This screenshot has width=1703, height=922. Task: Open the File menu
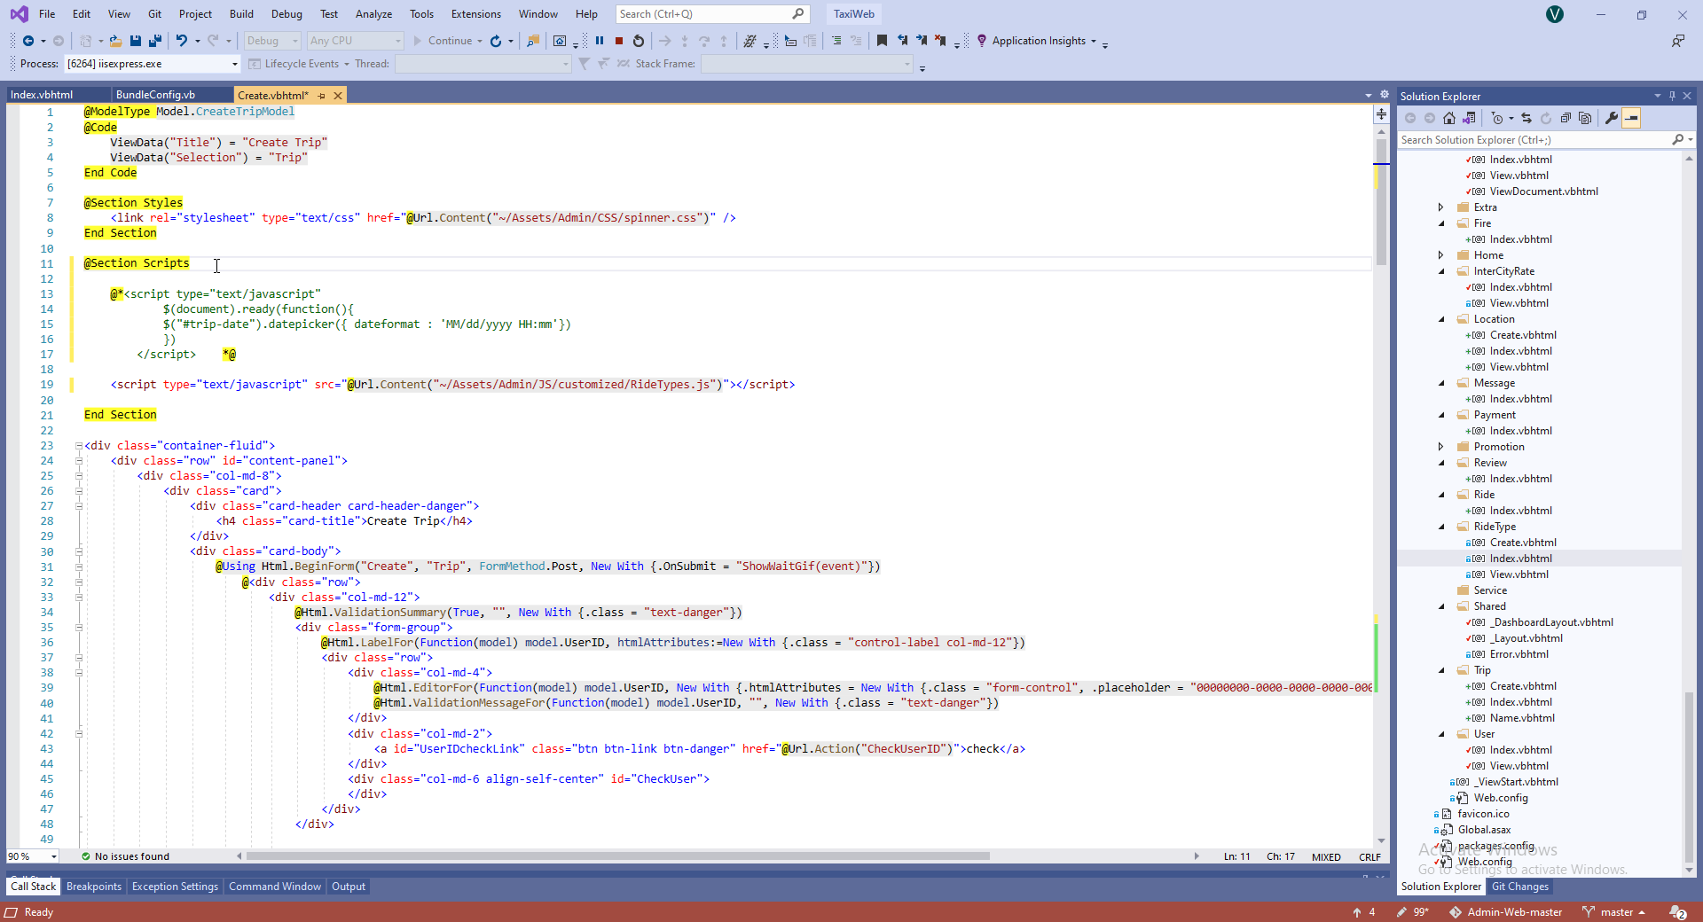[x=47, y=14]
